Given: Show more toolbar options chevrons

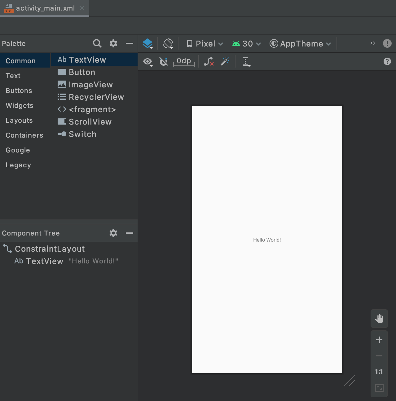Looking at the screenshot, I should pyautogui.click(x=373, y=43).
